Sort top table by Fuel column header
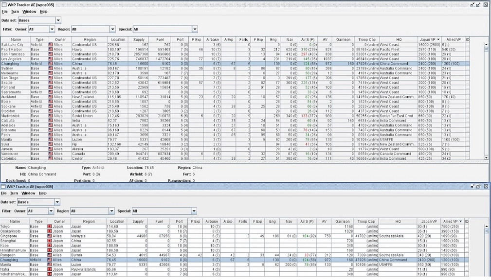The image size is (491, 280). click(x=160, y=40)
